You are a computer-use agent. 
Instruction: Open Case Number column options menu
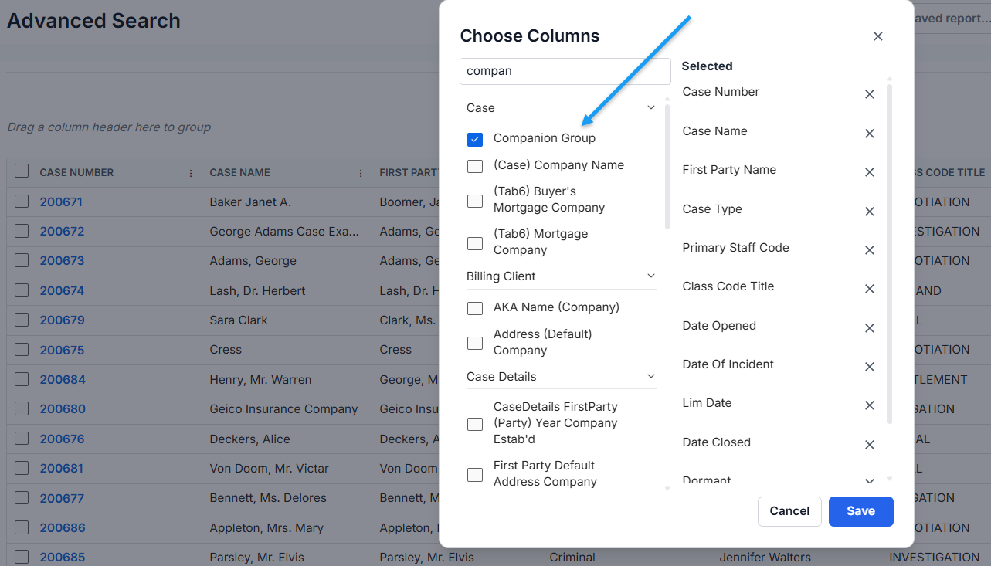coord(191,174)
